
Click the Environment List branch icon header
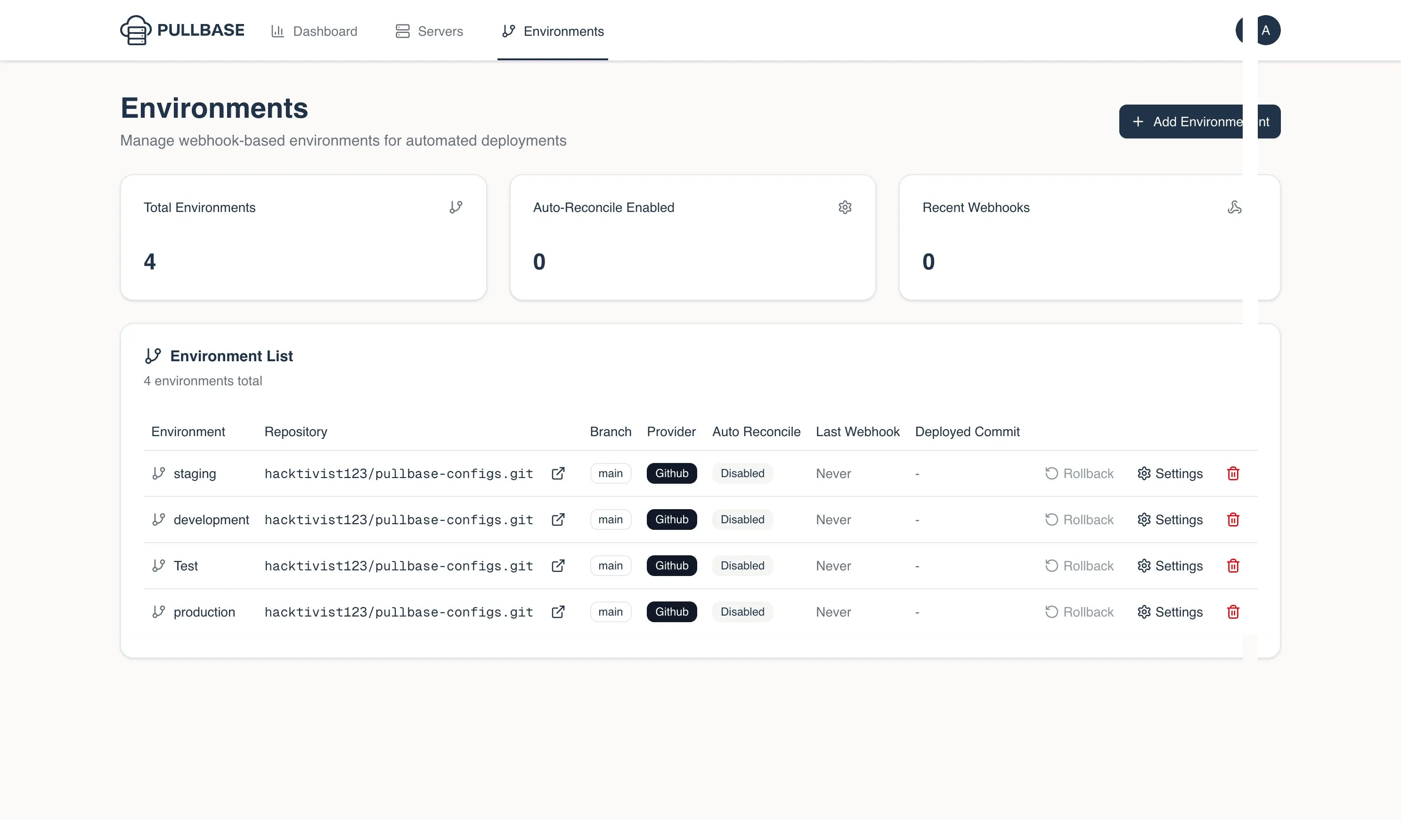click(154, 356)
